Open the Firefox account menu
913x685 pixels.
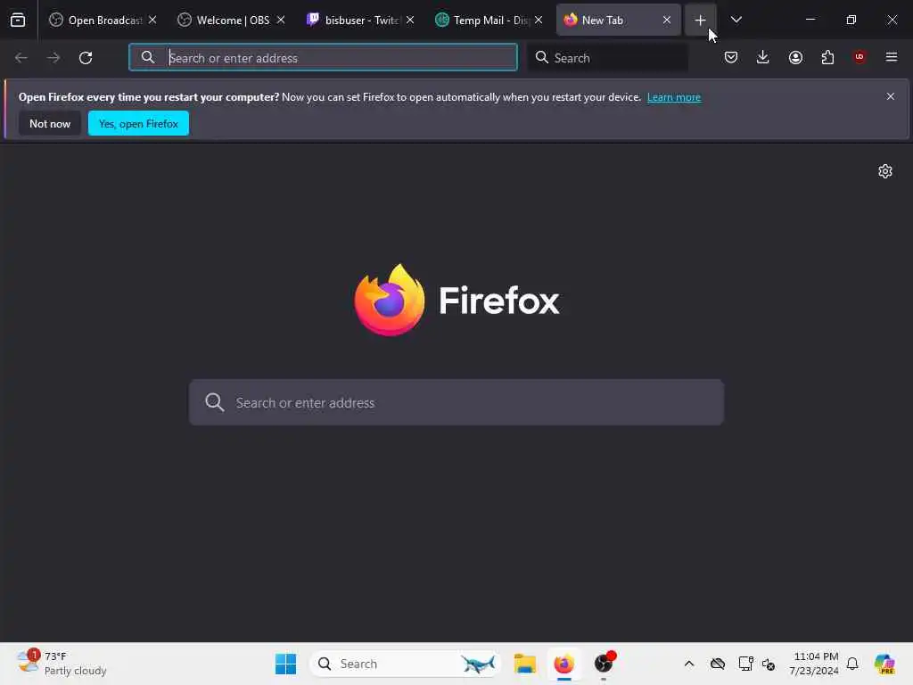pos(795,57)
